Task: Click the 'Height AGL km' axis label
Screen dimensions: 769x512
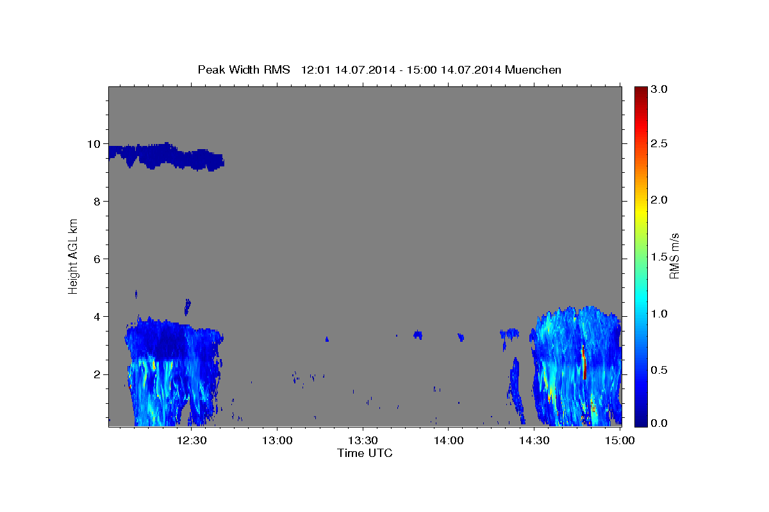Action: (x=73, y=256)
